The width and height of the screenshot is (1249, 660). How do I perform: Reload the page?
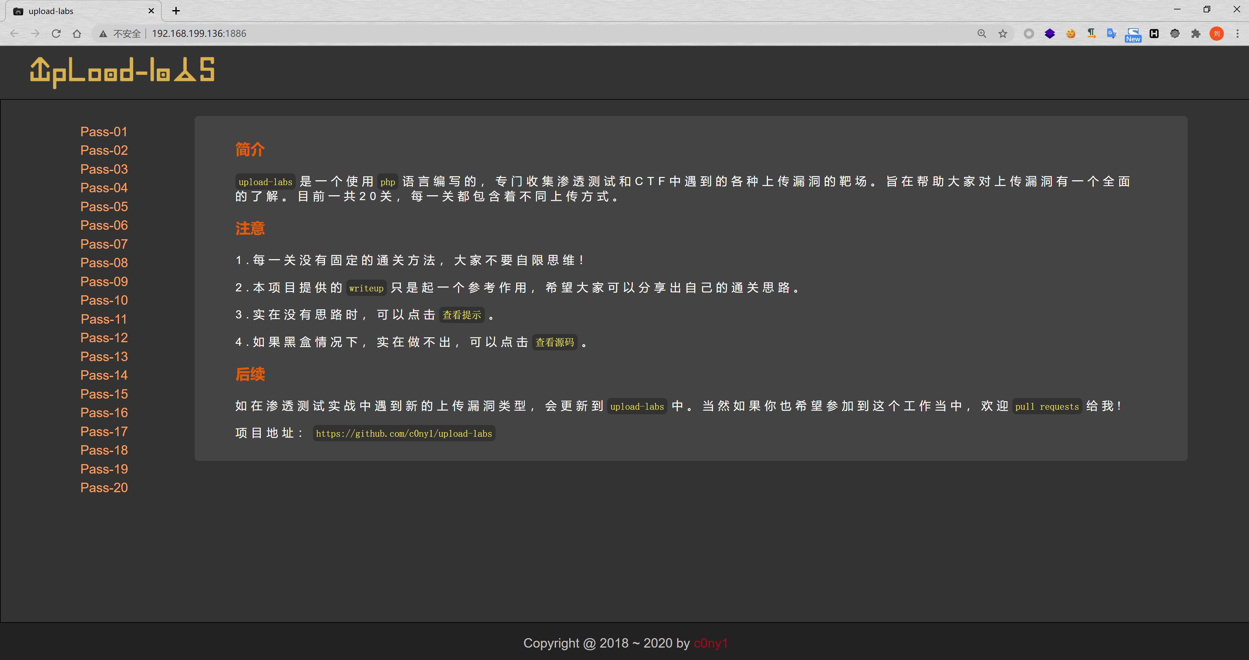pyautogui.click(x=56, y=34)
